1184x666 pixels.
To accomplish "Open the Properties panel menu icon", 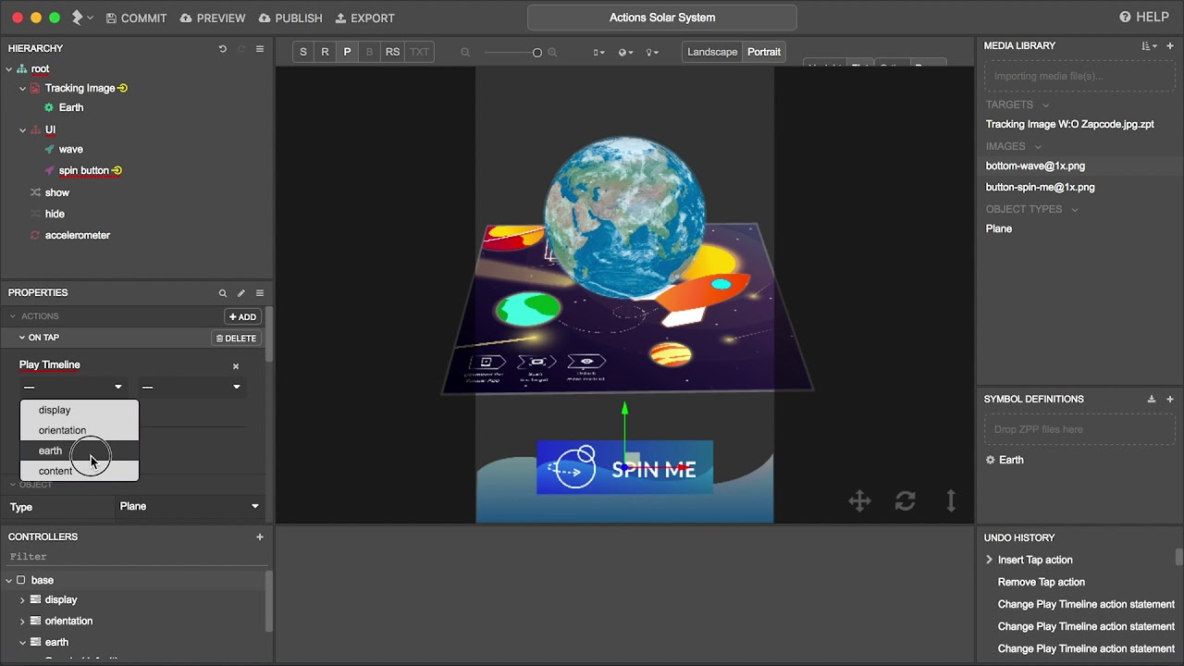I will pos(260,293).
